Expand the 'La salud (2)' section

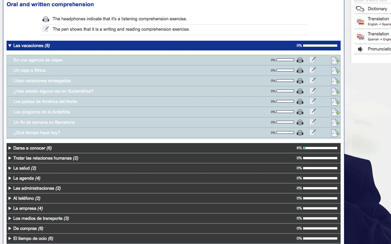click(x=174, y=168)
